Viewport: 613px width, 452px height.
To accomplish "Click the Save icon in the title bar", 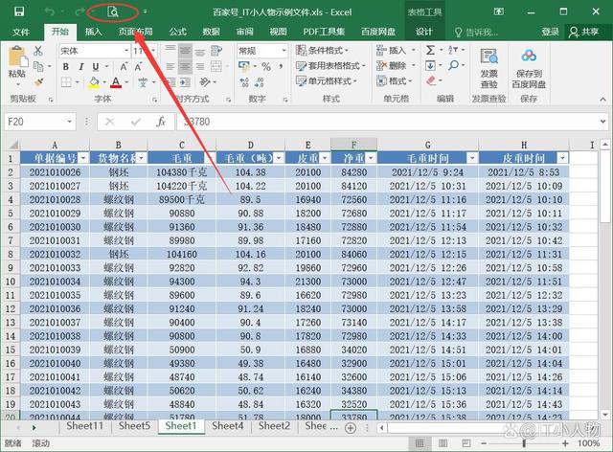I will coord(17,12).
